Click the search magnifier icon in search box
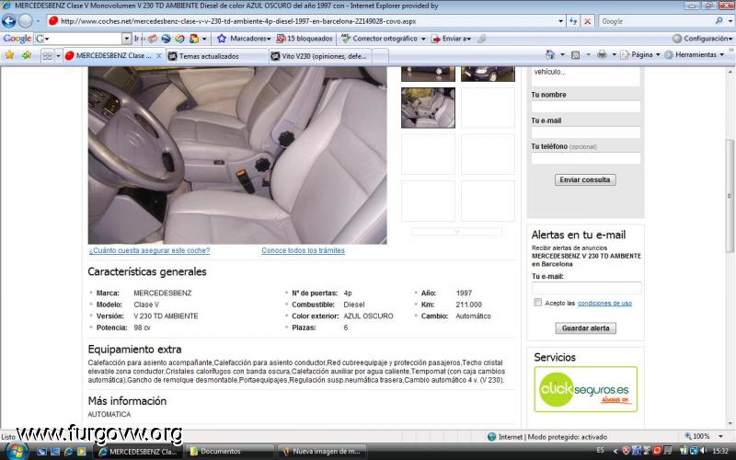 719,21
